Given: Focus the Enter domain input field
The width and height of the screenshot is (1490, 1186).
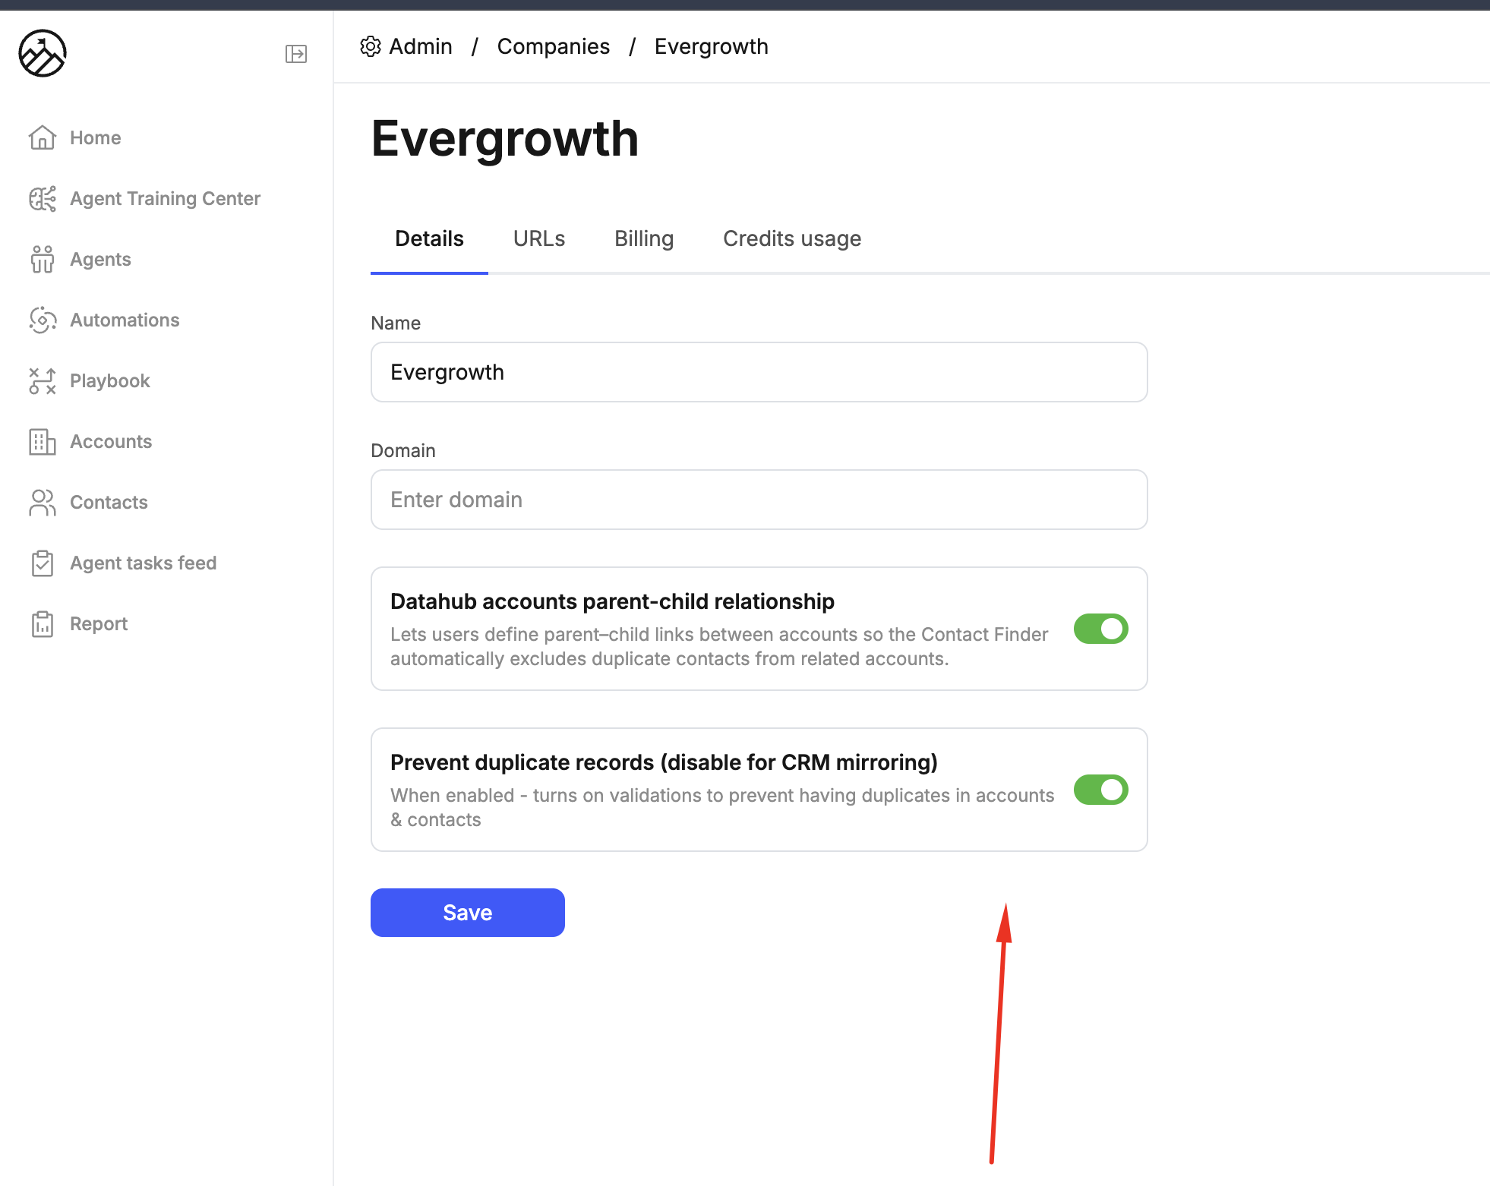Looking at the screenshot, I should (x=758, y=500).
